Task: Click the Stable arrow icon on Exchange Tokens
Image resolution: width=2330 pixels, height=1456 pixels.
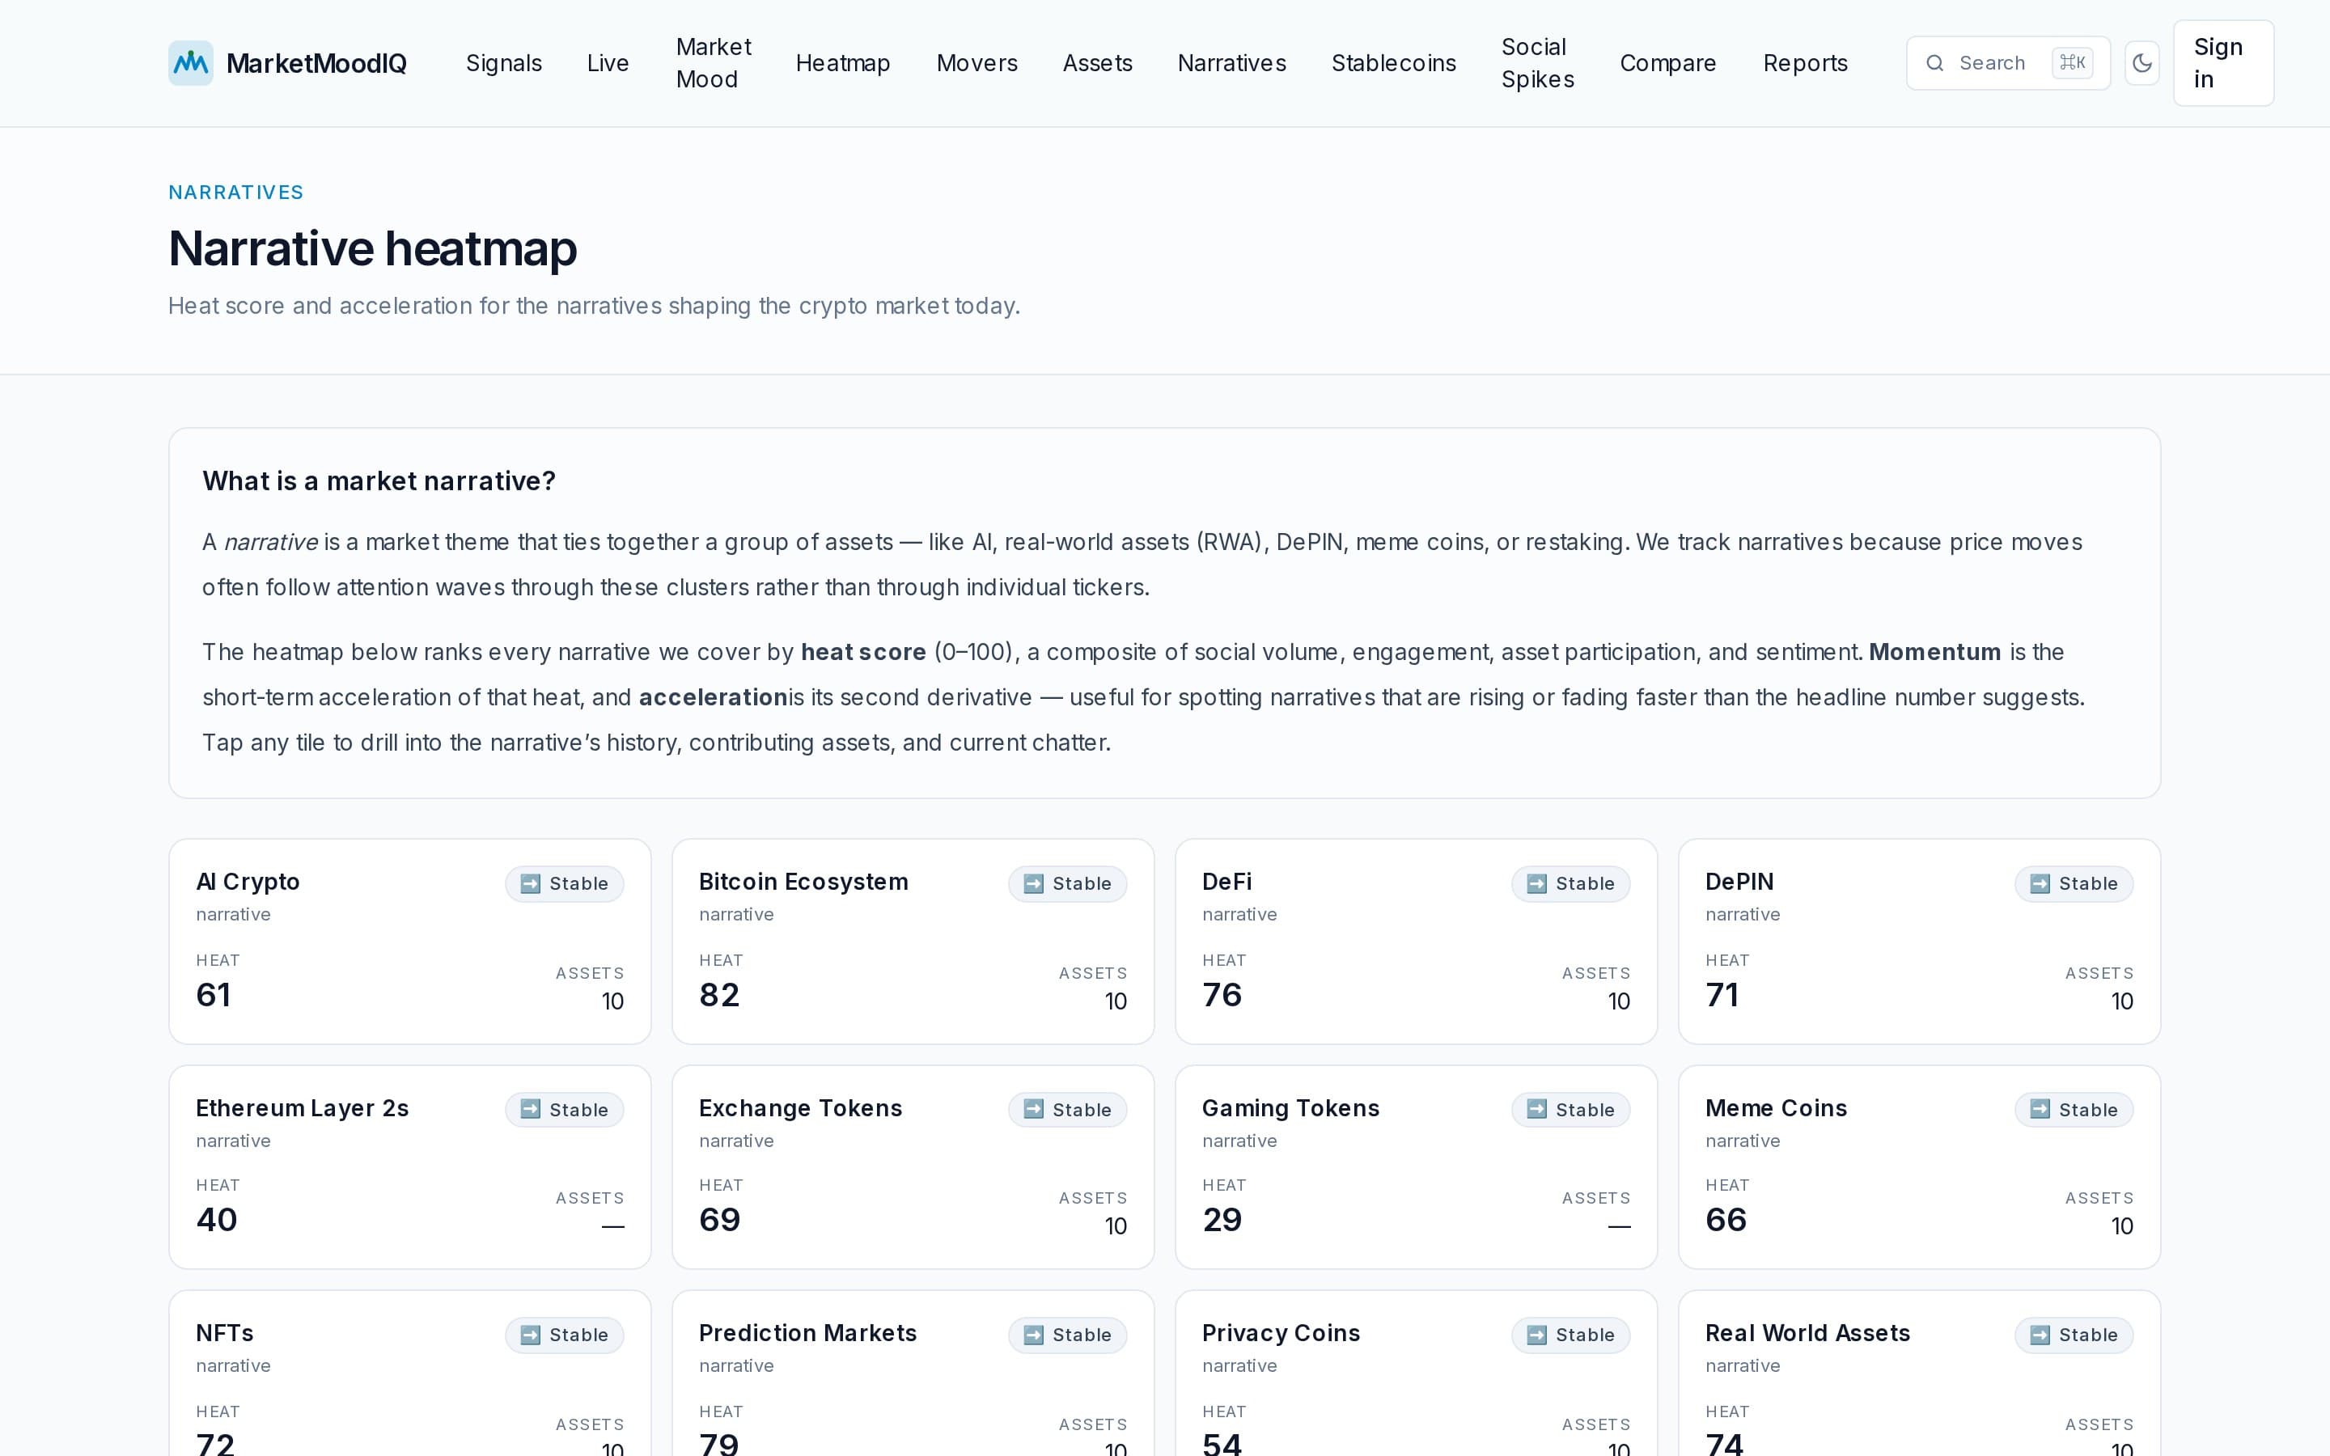Action: click(x=1033, y=1109)
